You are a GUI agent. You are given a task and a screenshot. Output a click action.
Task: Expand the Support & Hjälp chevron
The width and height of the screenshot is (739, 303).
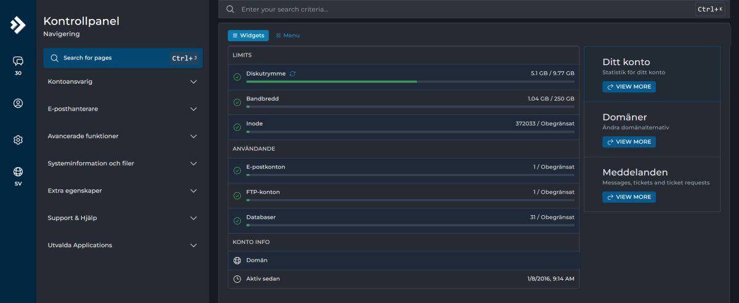pyautogui.click(x=193, y=218)
